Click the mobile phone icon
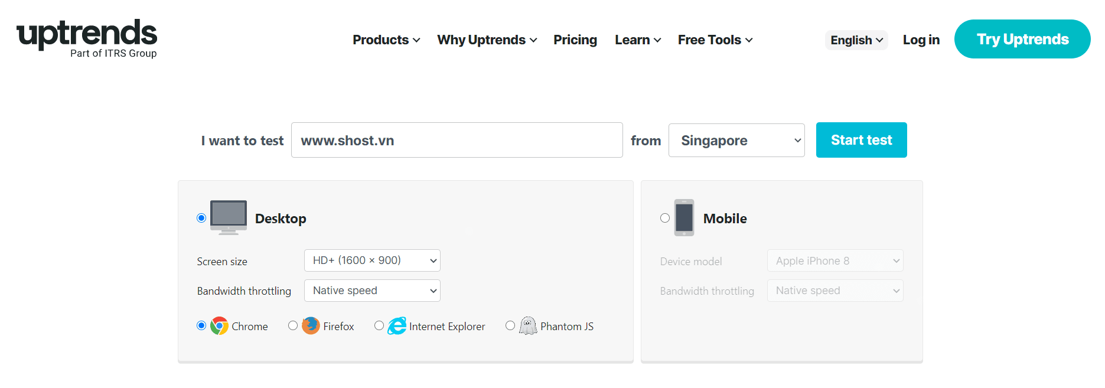The width and height of the screenshot is (1105, 388). [684, 218]
